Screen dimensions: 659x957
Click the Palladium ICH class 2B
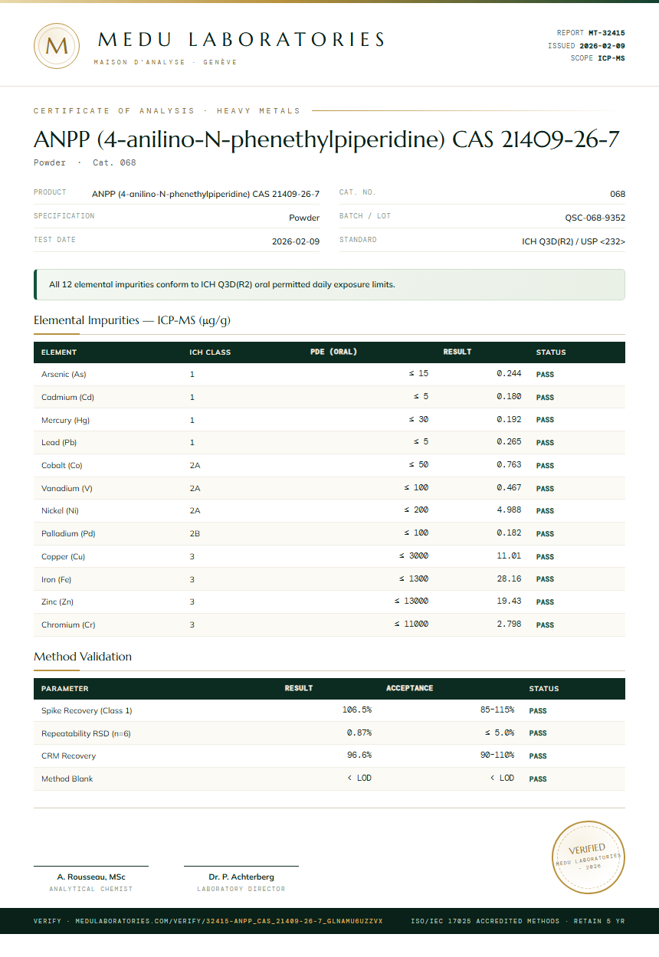click(x=195, y=533)
